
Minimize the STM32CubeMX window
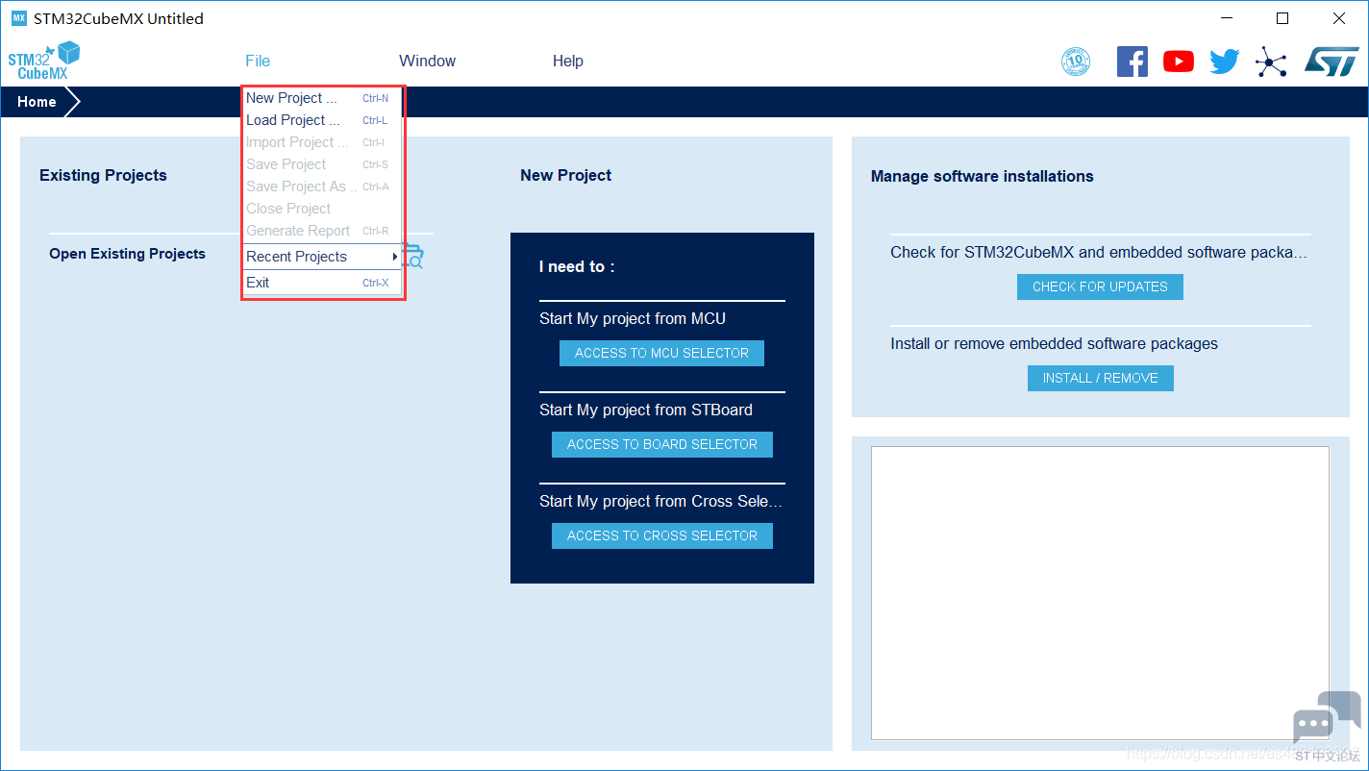click(x=1226, y=18)
